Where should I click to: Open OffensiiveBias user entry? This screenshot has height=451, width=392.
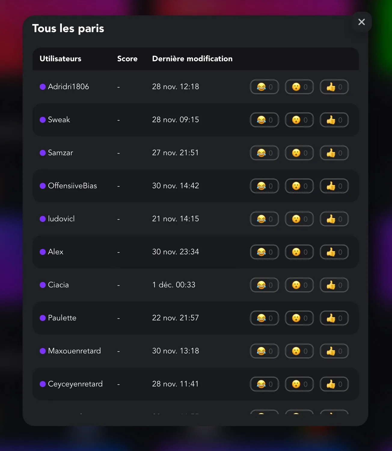click(x=72, y=186)
